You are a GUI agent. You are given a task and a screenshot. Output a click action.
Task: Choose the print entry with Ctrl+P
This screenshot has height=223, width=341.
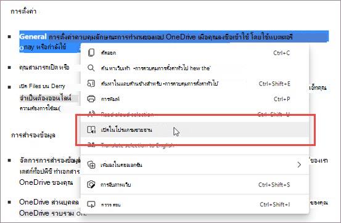(195, 99)
